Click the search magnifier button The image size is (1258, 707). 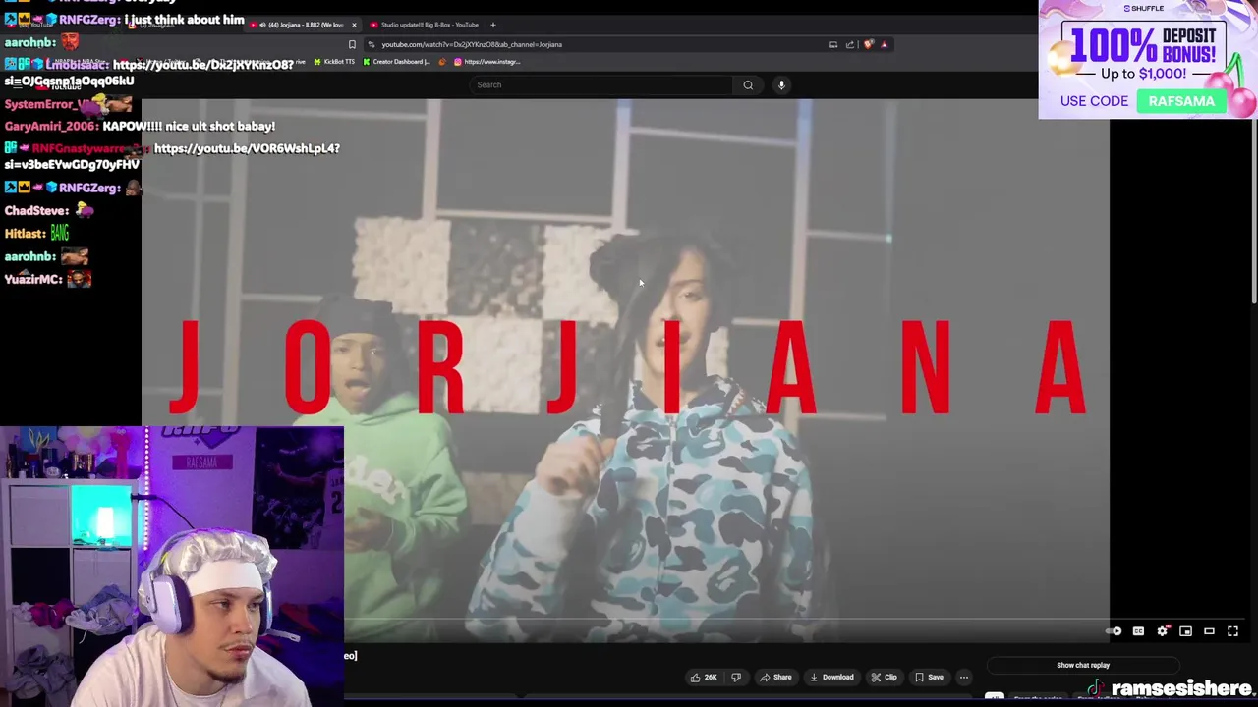click(x=748, y=84)
